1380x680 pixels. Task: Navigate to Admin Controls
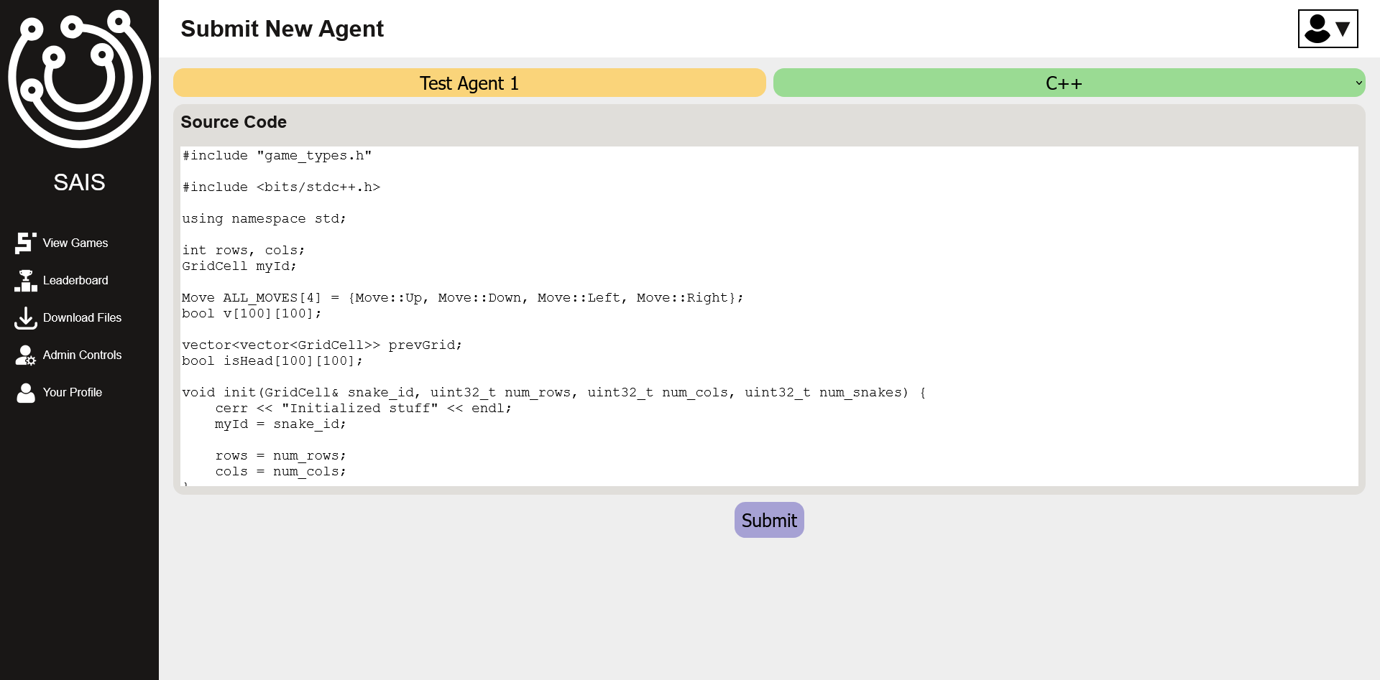click(x=82, y=355)
